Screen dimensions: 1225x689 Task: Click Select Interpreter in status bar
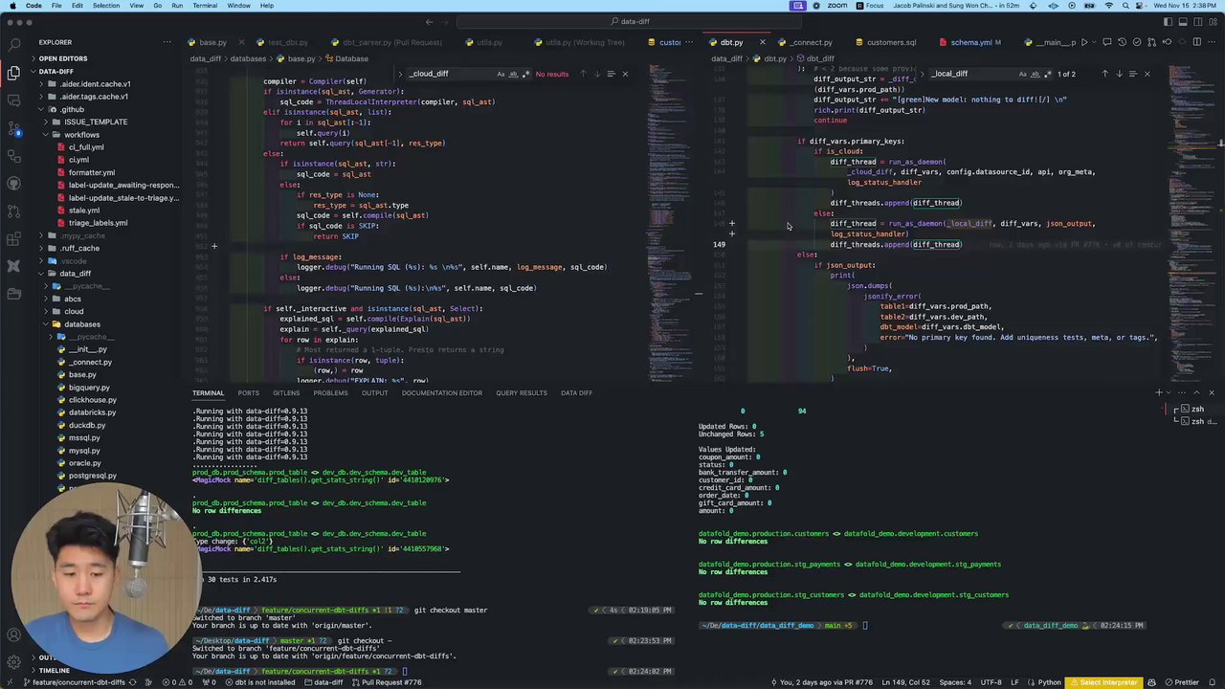coord(1103,682)
